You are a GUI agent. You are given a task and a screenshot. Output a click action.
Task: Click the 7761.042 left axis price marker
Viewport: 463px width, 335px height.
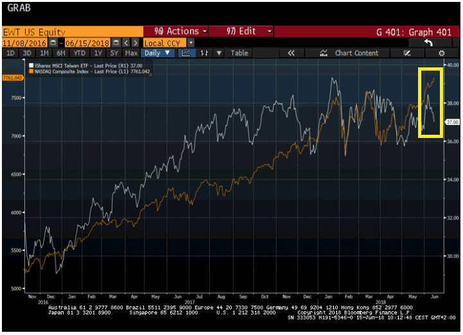pos(13,78)
